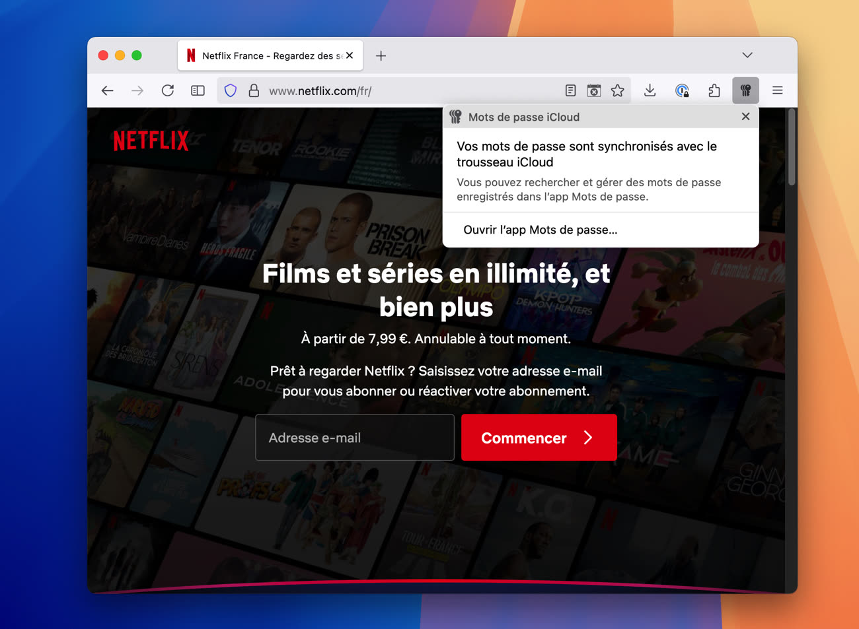Maximize the window with green button

point(137,55)
